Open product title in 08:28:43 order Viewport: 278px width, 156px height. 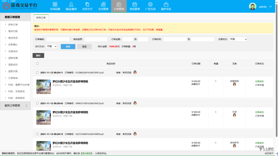click(70, 112)
